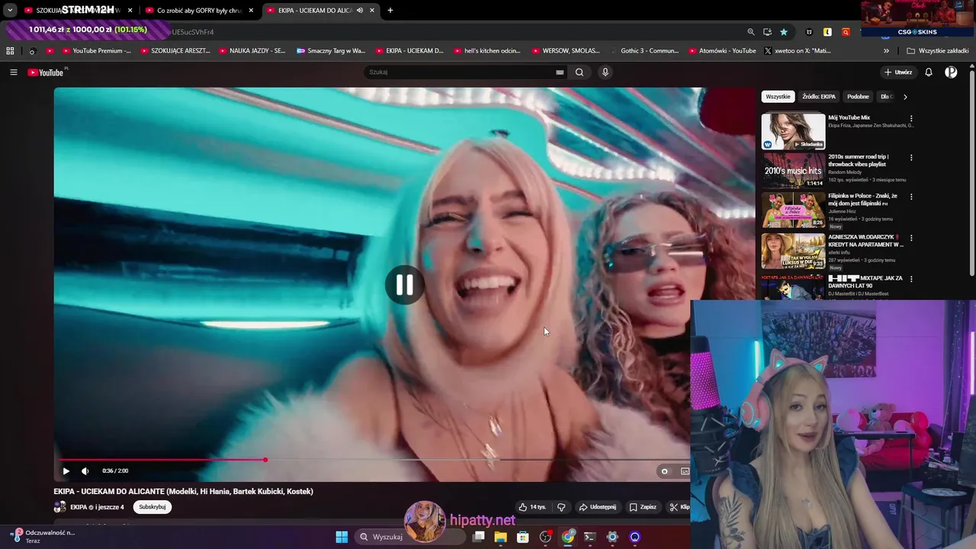Open xwetoo on X bookmark
The height and width of the screenshot is (549, 976).
tap(798, 51)
